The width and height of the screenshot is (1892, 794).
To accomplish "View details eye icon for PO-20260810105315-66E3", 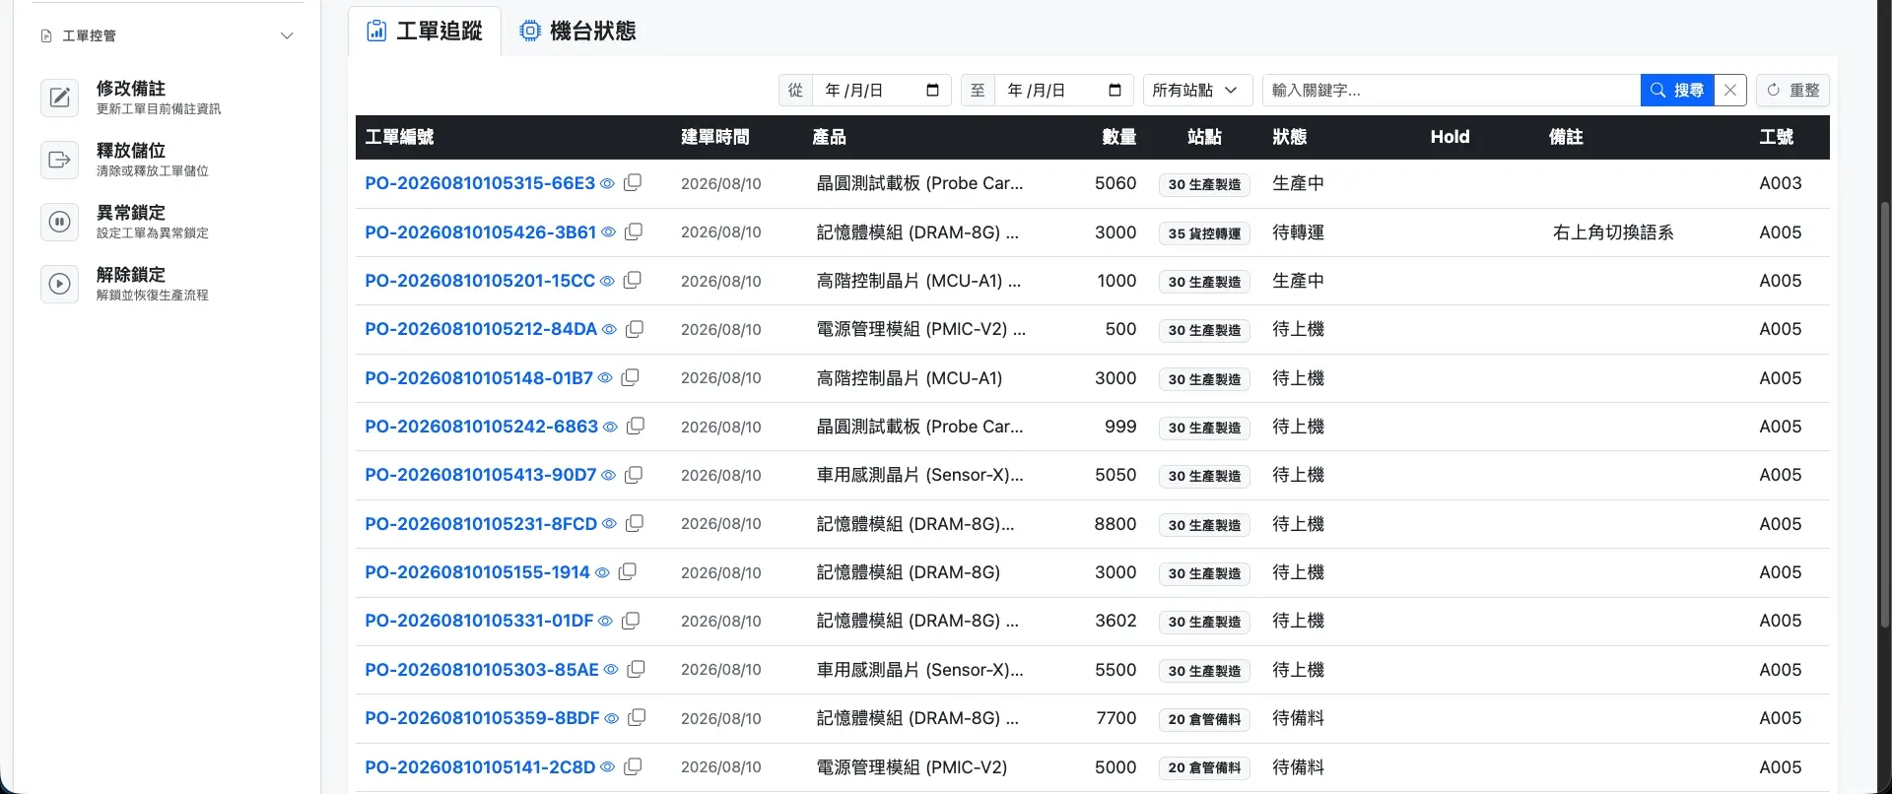I will [x=607, y=183].
